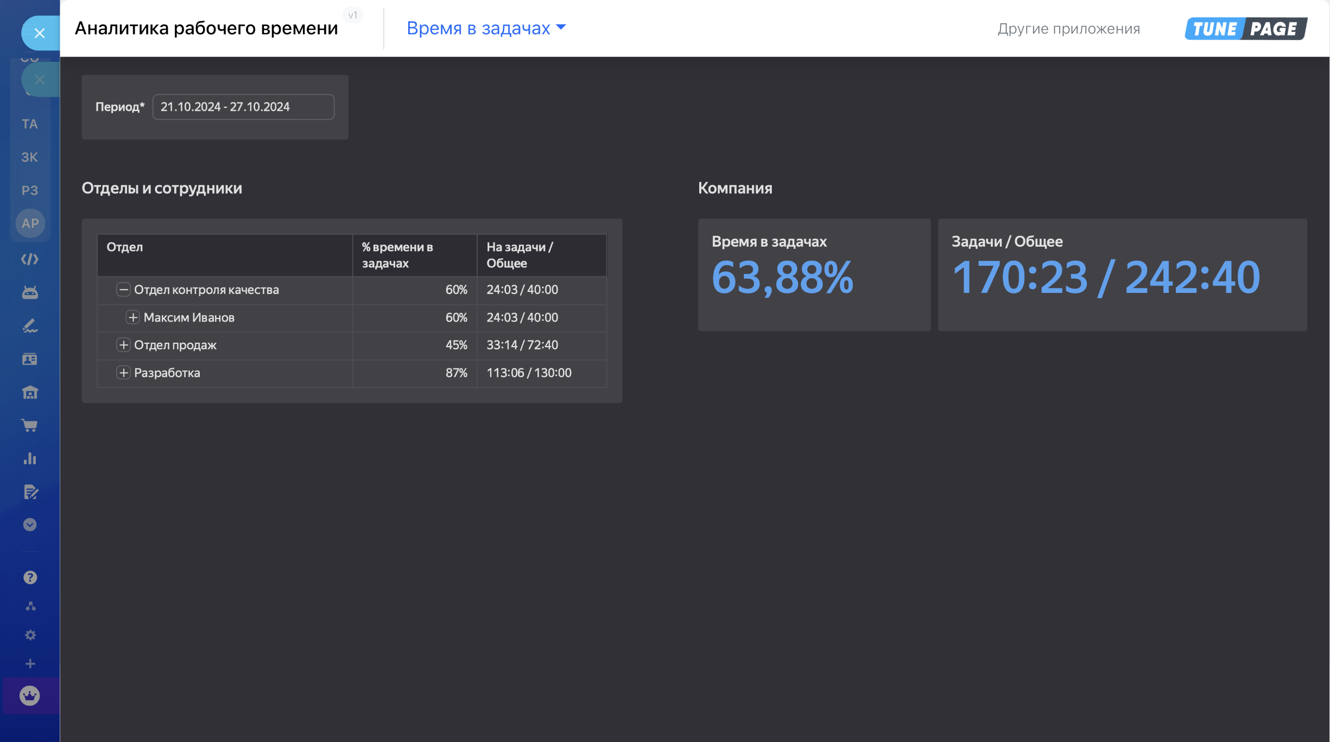Expand more sidebar items chevron

point(30,524)
